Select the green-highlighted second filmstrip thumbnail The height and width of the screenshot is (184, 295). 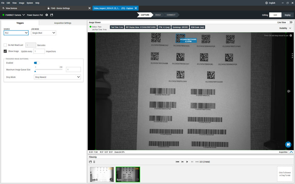coord(128,174)
